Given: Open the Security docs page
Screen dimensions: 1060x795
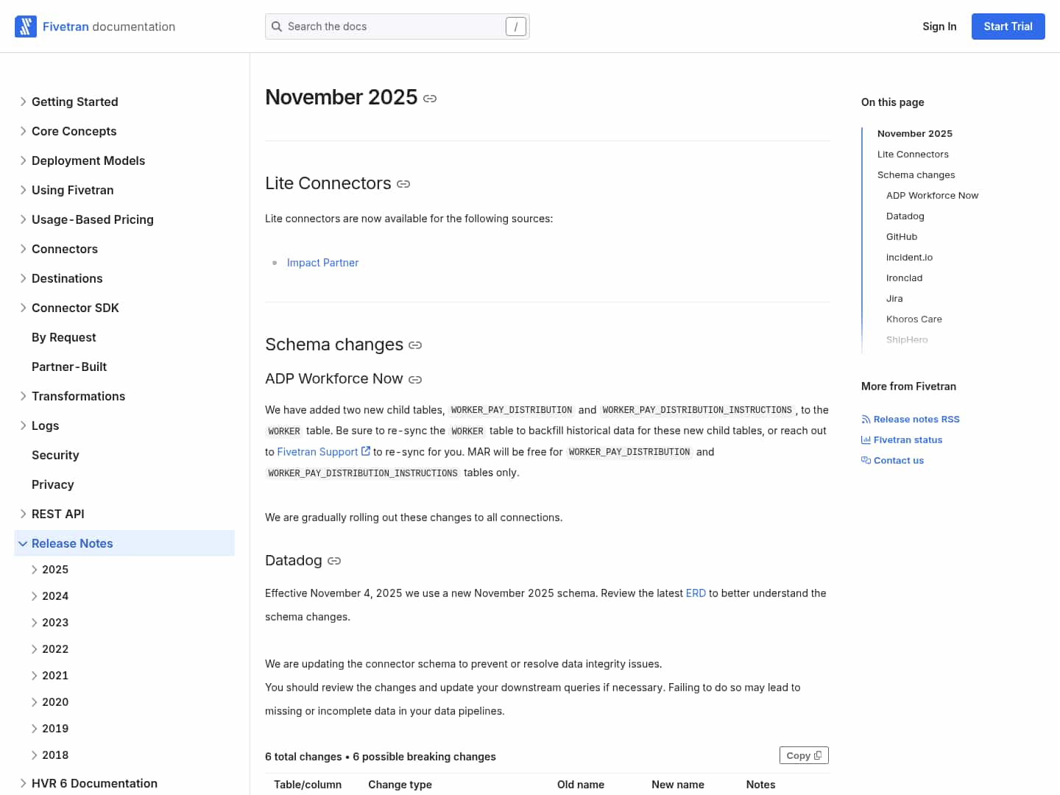Looking at the screenshot, I should click(55, 455).
